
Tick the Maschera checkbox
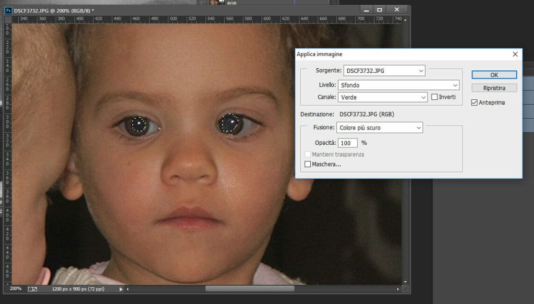tap(308, 164)
